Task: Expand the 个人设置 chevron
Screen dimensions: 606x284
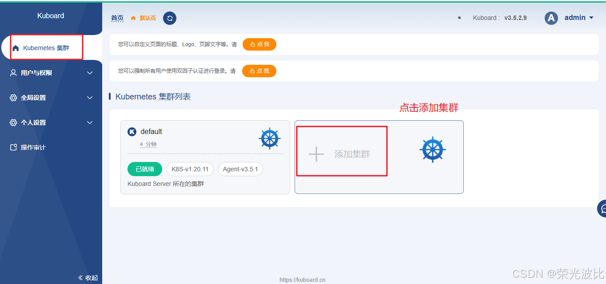Action: [x=90, y=122]
